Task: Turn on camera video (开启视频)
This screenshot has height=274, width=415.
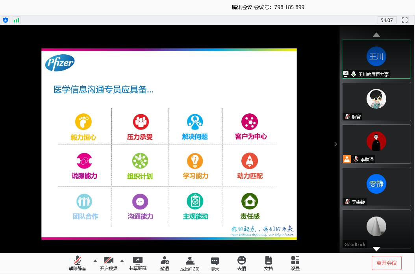Action: [x=108, y=263]
